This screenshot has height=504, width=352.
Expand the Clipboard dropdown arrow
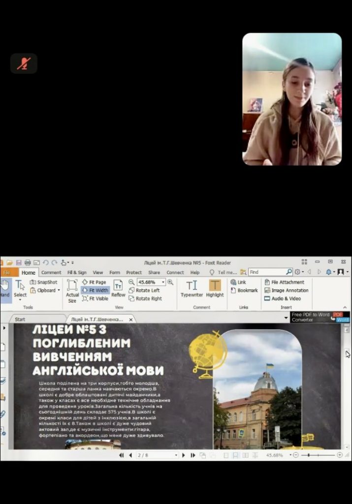click(59, 290)
